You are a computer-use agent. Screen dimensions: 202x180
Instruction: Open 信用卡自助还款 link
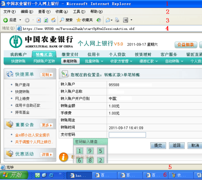pos(28,105)
